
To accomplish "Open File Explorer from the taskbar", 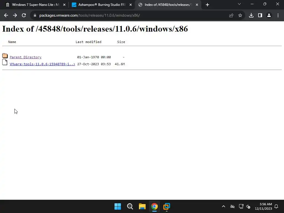I will pos(142,206).
